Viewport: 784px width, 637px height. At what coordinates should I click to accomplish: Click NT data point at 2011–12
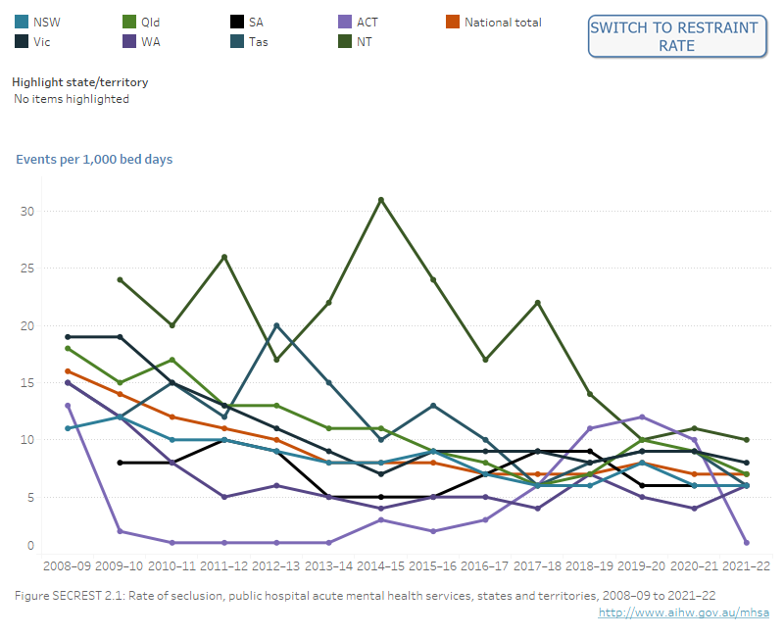pos(225,257)
